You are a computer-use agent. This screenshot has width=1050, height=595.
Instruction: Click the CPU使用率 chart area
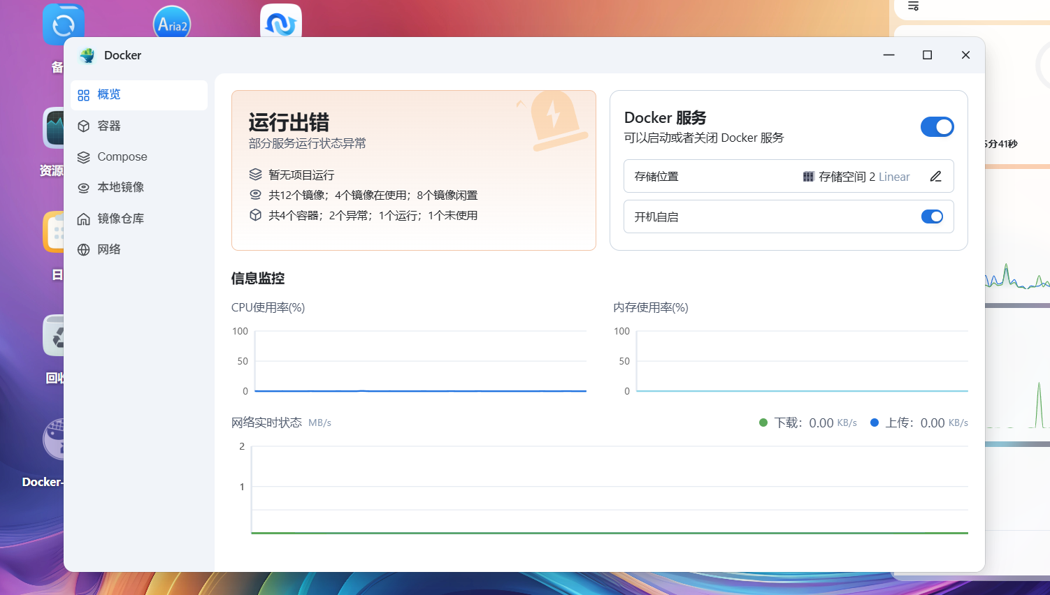pyautogui.click(x=420, y=361)
